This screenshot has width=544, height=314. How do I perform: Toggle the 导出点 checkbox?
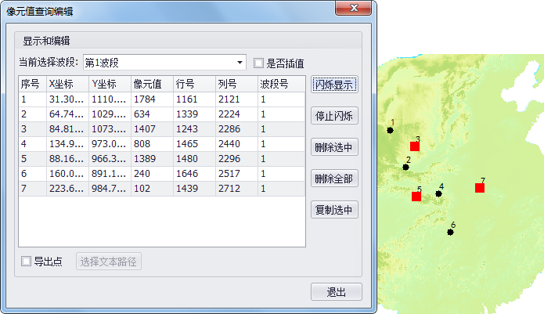coord(27,262)
